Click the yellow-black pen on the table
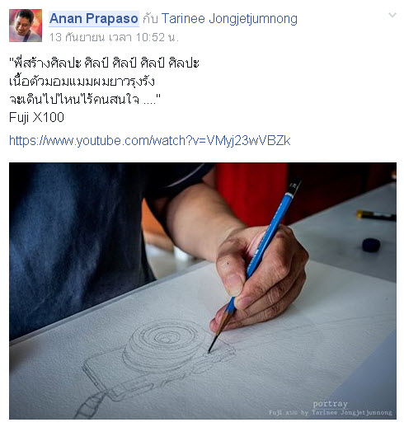The width and height of the screenshot is (404, 427). [x=377, y=215]
